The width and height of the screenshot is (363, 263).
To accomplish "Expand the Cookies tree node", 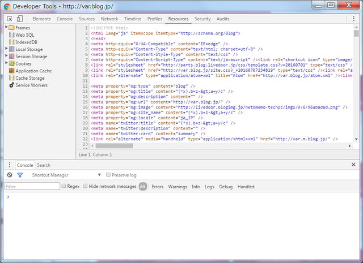I will click(6, 63).
